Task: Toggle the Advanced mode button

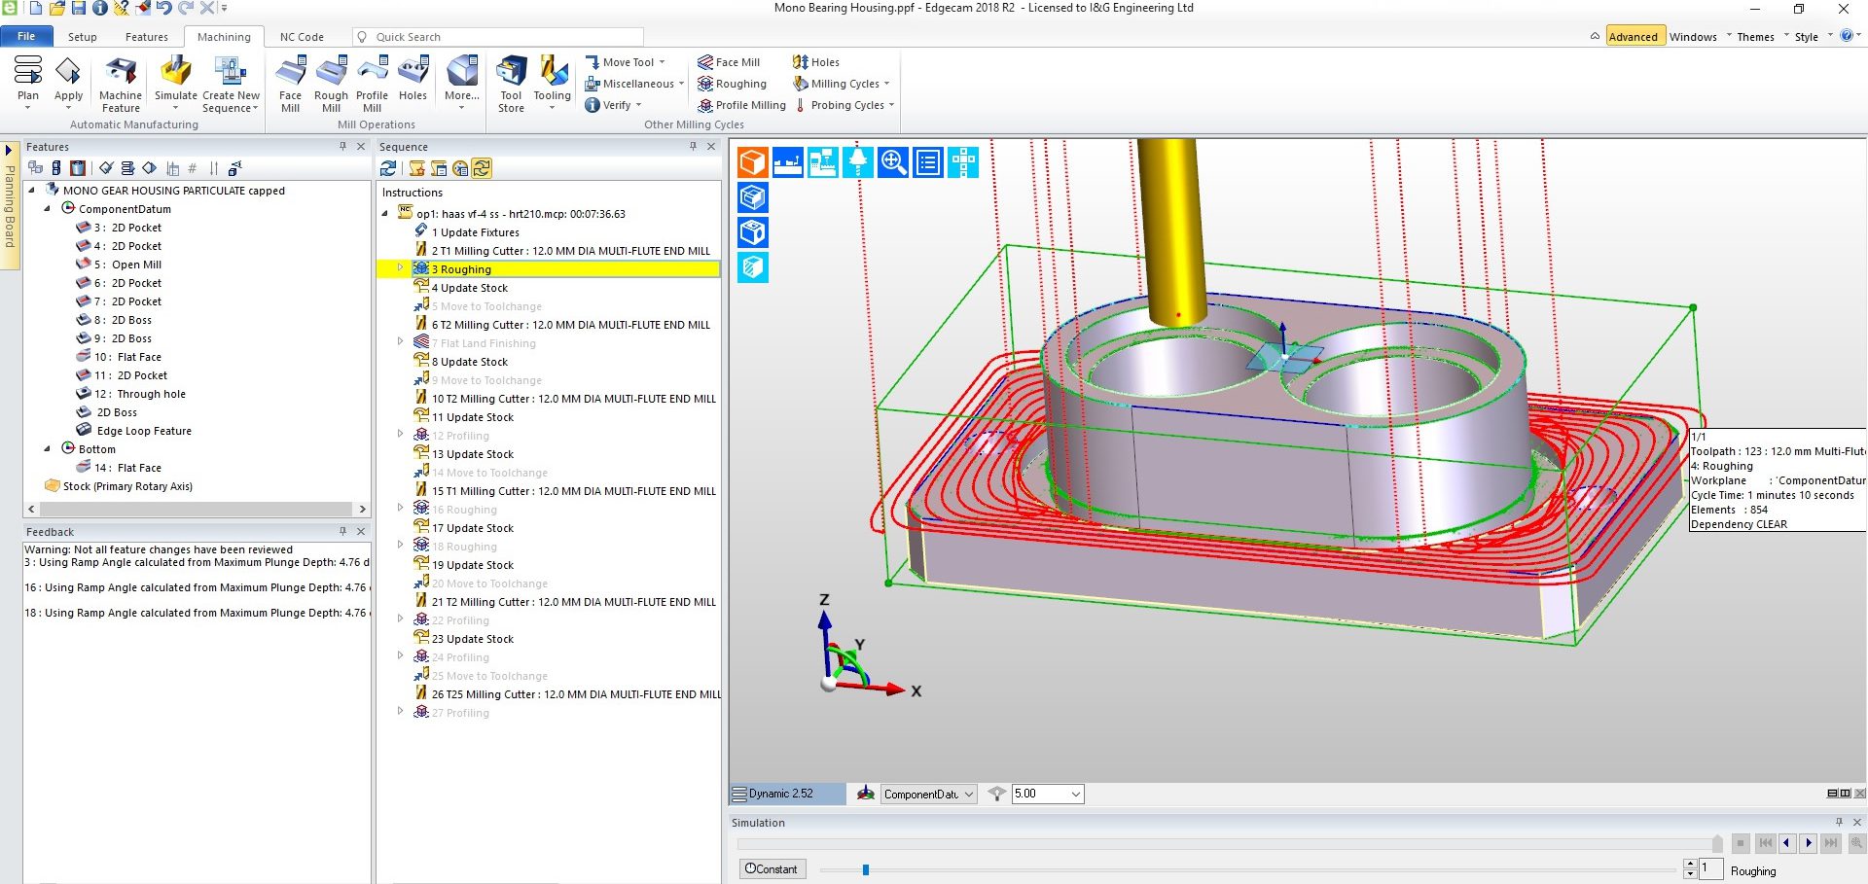Action: click(x=1633, y=37)
